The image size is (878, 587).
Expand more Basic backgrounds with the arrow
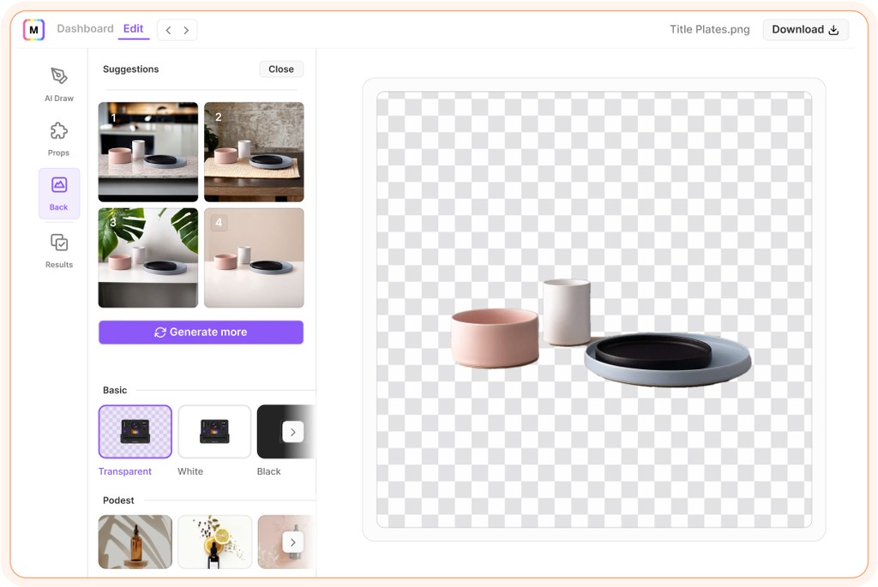[x=293, y=432]
